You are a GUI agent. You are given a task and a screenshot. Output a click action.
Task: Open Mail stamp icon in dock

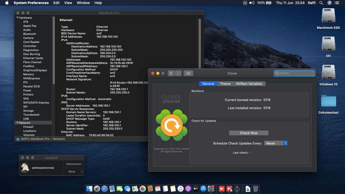point(112,189)
